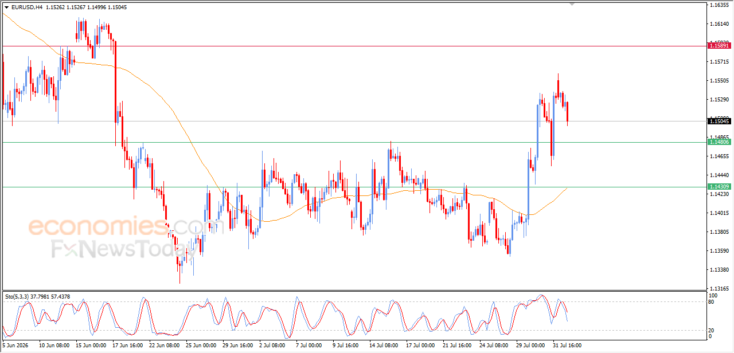Click the stochastic 20 level label

pyautogui.click(x=712, y=330)
